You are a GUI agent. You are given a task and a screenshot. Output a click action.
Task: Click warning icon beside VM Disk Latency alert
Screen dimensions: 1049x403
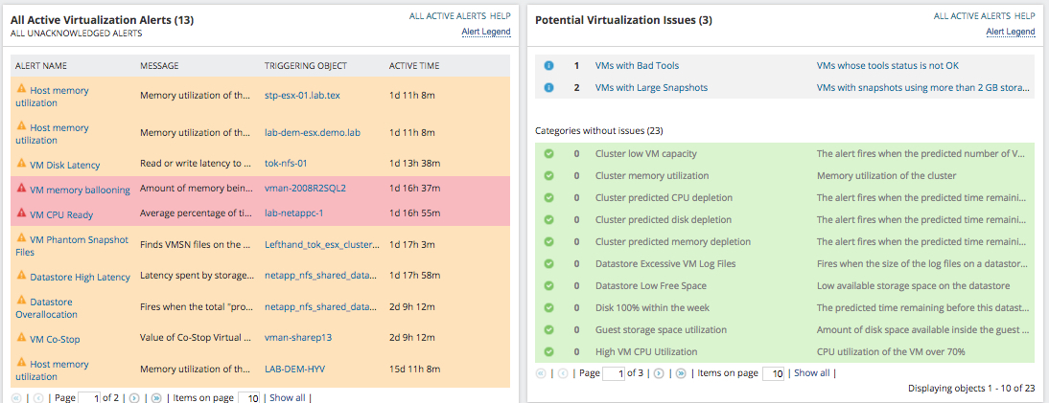point(21,165)
